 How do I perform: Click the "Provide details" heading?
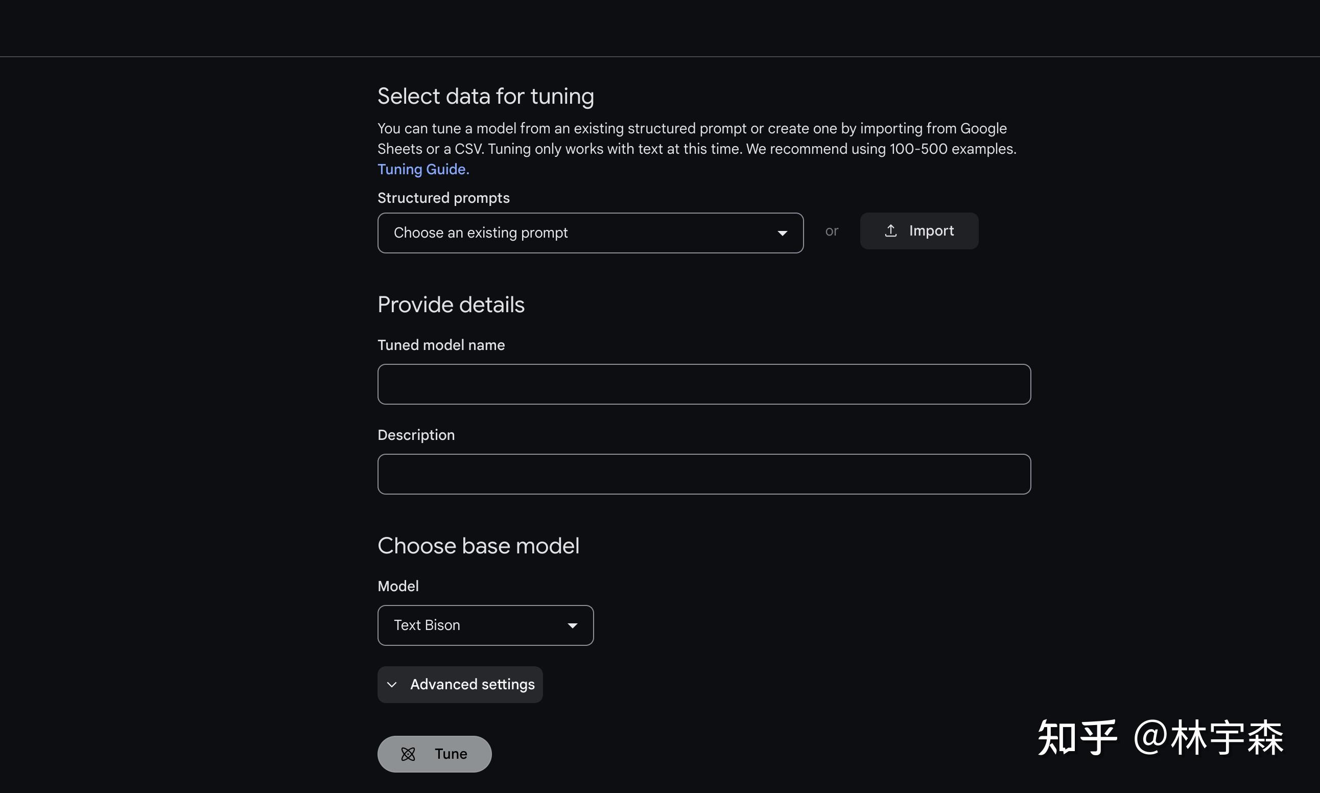coord(451,305)
